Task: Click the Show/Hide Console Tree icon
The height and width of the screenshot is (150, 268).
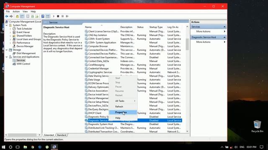Action: point(22,16)
